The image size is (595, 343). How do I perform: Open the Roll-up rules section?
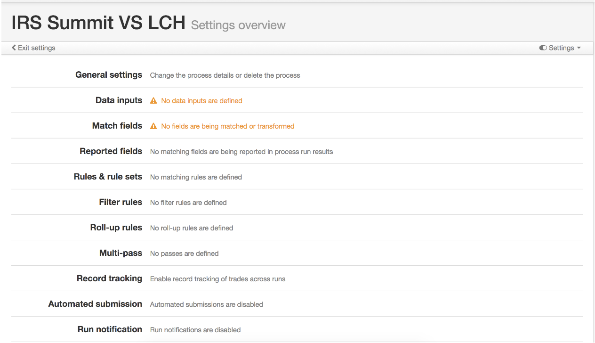pyautogui.click(x=116, y=228)
